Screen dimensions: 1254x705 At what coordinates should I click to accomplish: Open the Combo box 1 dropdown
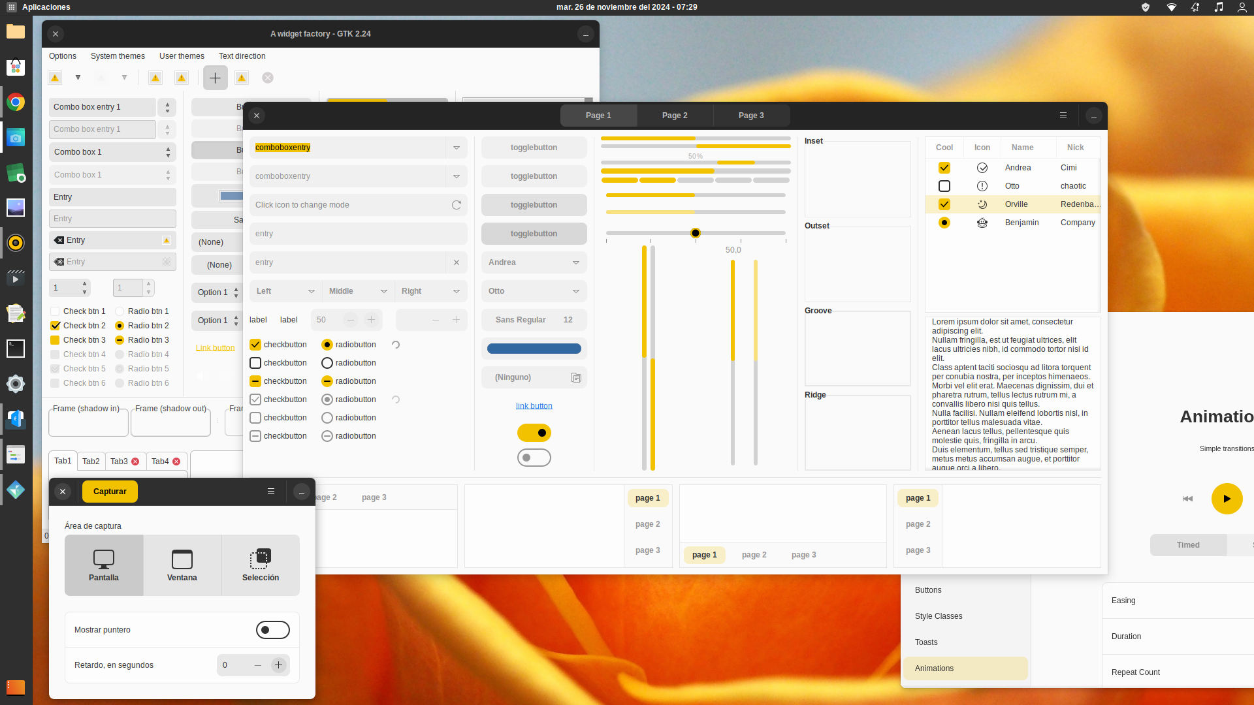pyautogui.click(x=112, y=152)
